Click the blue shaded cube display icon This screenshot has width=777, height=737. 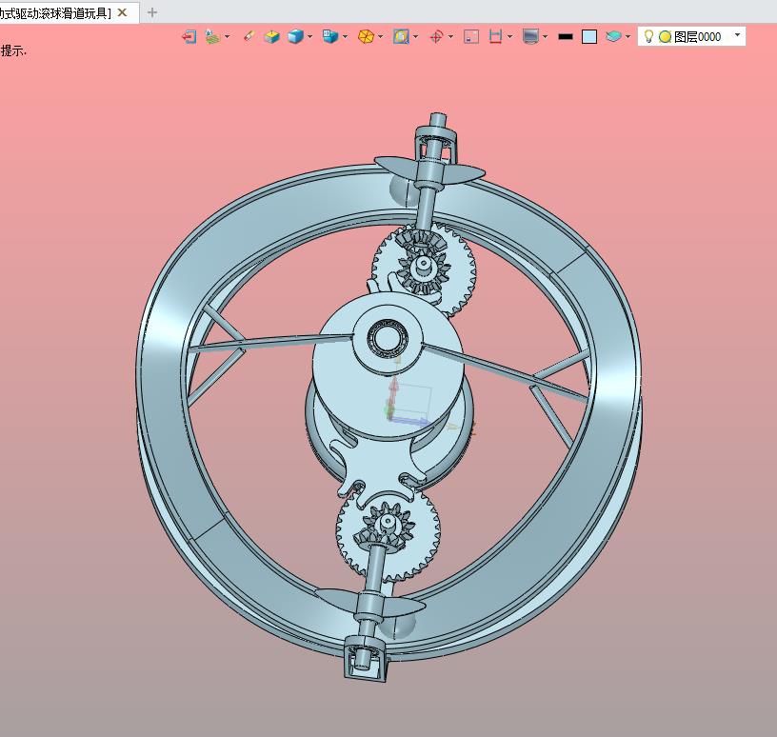point(295,37)
